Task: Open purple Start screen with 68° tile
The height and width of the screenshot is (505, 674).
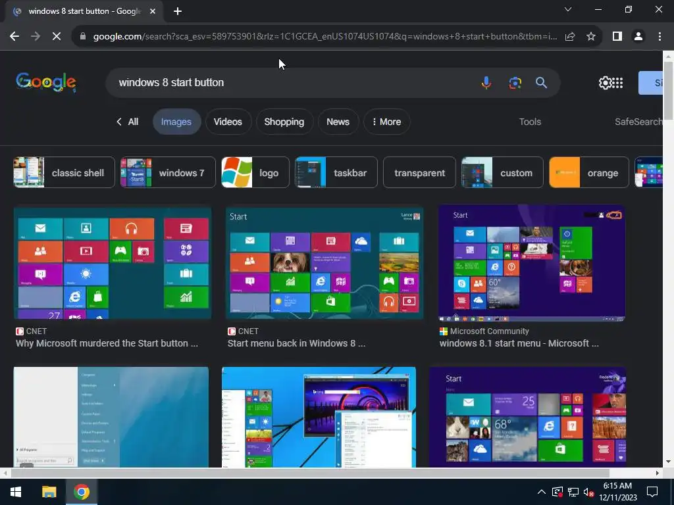Action: [x=527, y=417]
